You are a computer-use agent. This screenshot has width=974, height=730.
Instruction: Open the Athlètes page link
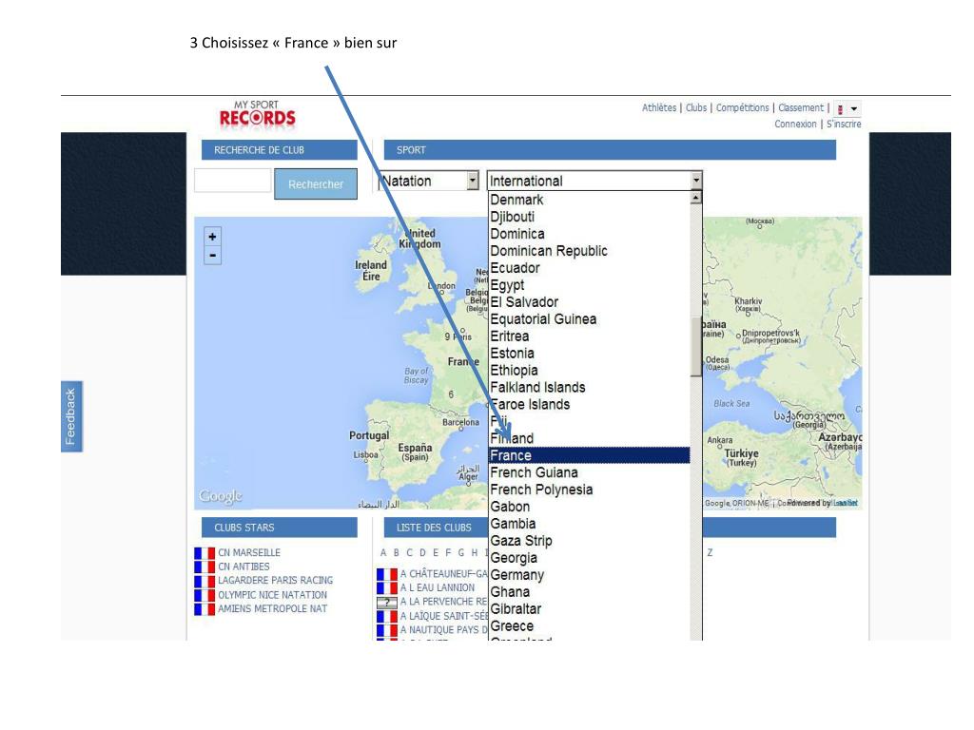659,107
